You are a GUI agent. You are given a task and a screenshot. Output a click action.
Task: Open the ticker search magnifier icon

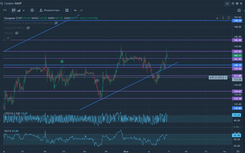tap(2, 4)
